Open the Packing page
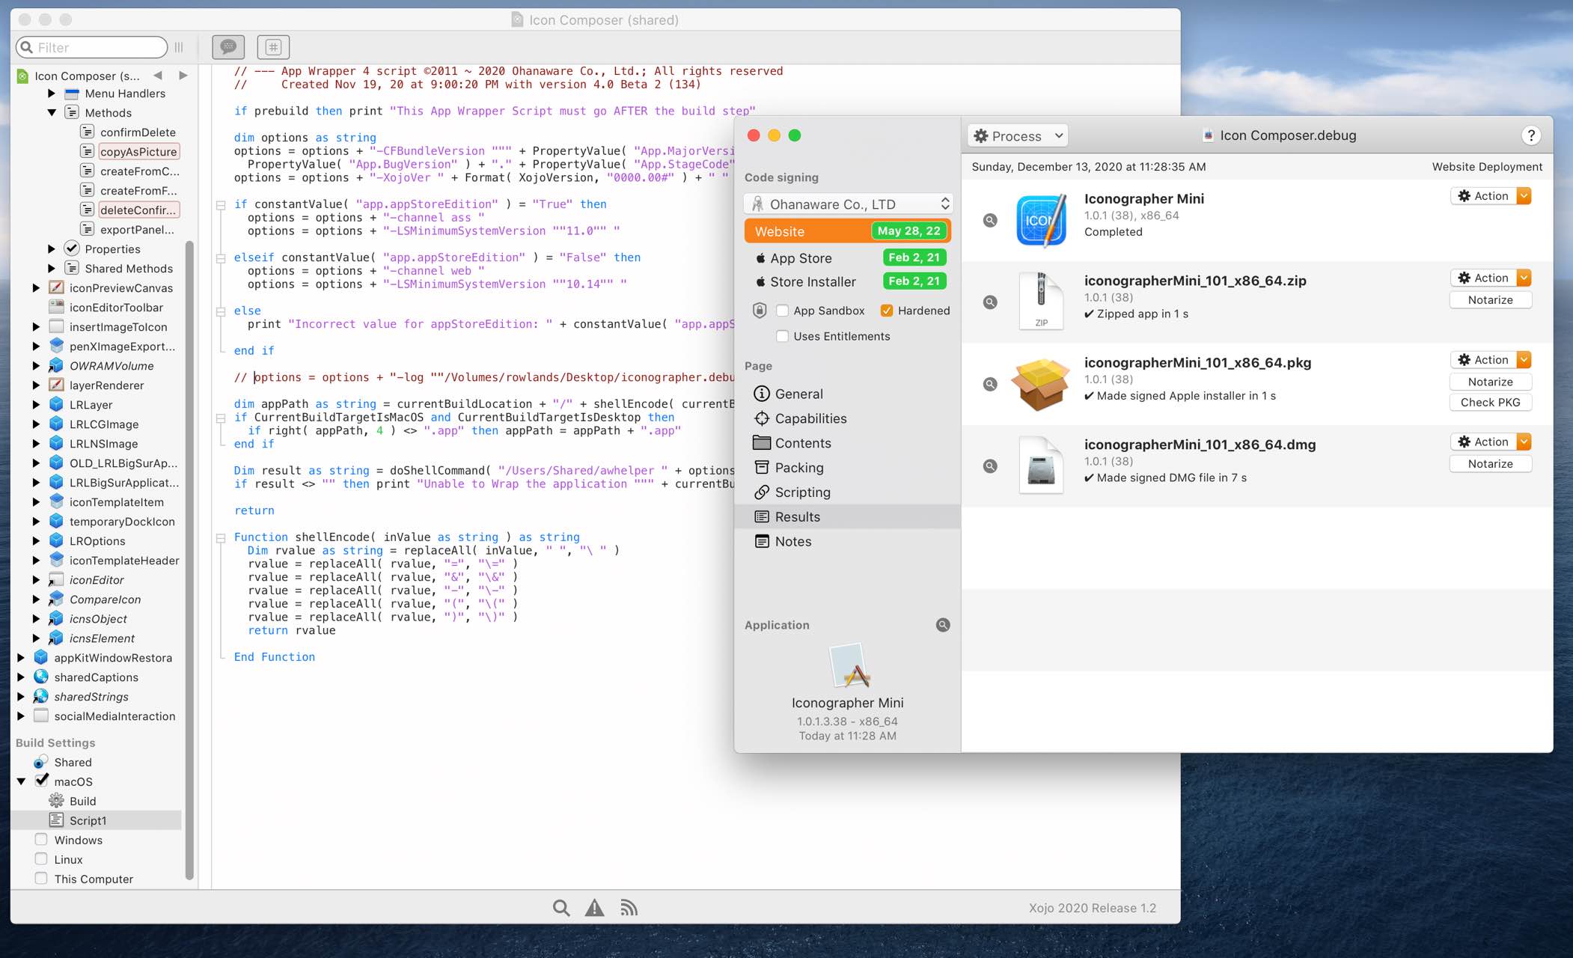Viewport: 1573px width, 958px height. 848,468
